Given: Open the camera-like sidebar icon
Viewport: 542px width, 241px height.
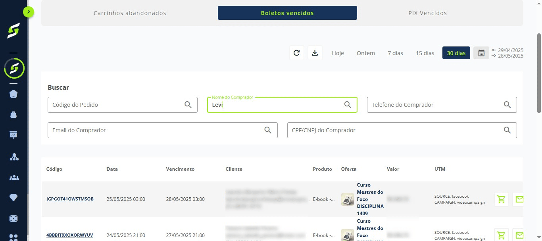Looking at the screenshot, I should (x=13, y=219).
